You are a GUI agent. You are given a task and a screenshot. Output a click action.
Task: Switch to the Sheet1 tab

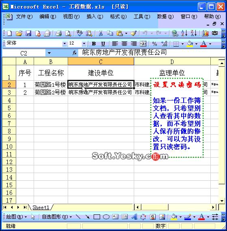click(x=41, y=207)
